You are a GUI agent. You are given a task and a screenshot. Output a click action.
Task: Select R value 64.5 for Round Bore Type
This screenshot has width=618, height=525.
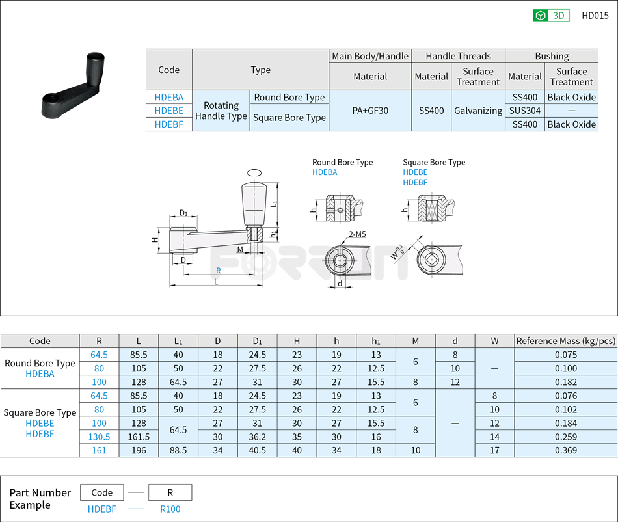100,355
